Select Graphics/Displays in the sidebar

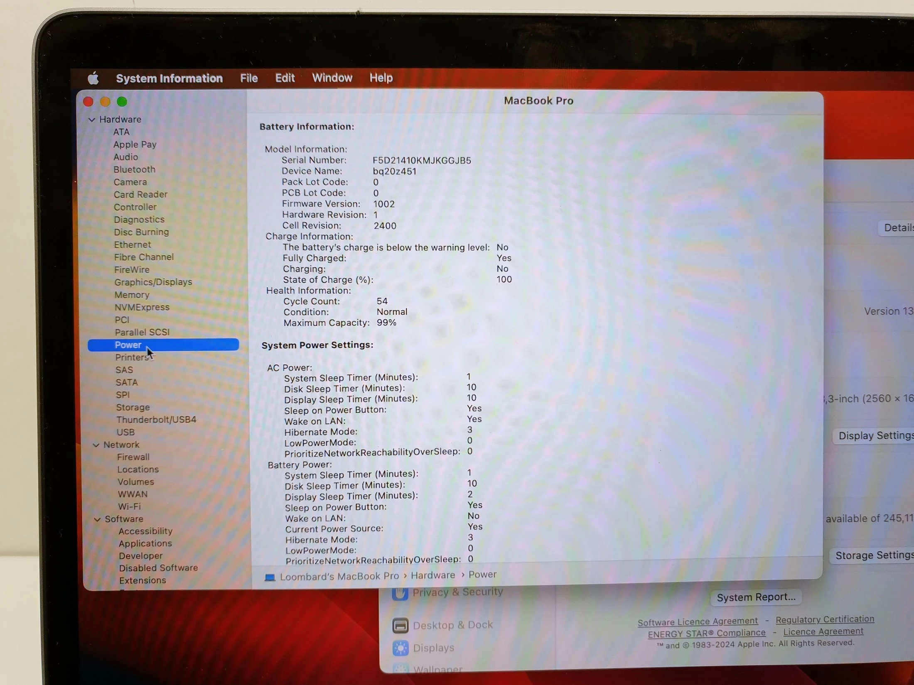(x=153, y=282)
